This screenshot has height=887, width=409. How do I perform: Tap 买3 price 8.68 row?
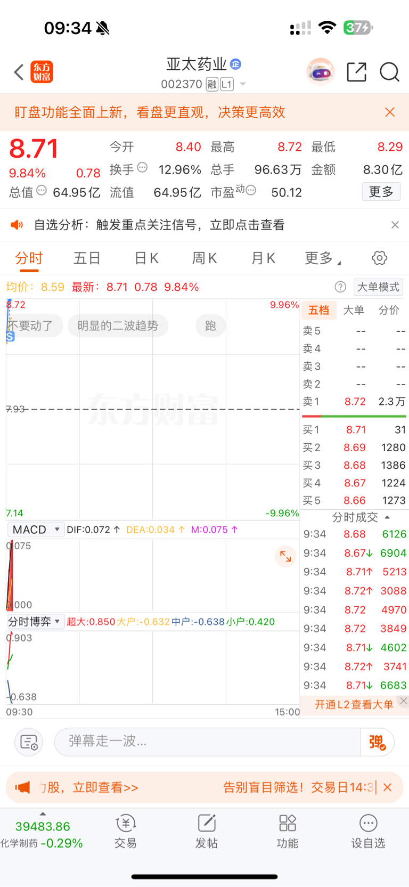click(354, 465)
